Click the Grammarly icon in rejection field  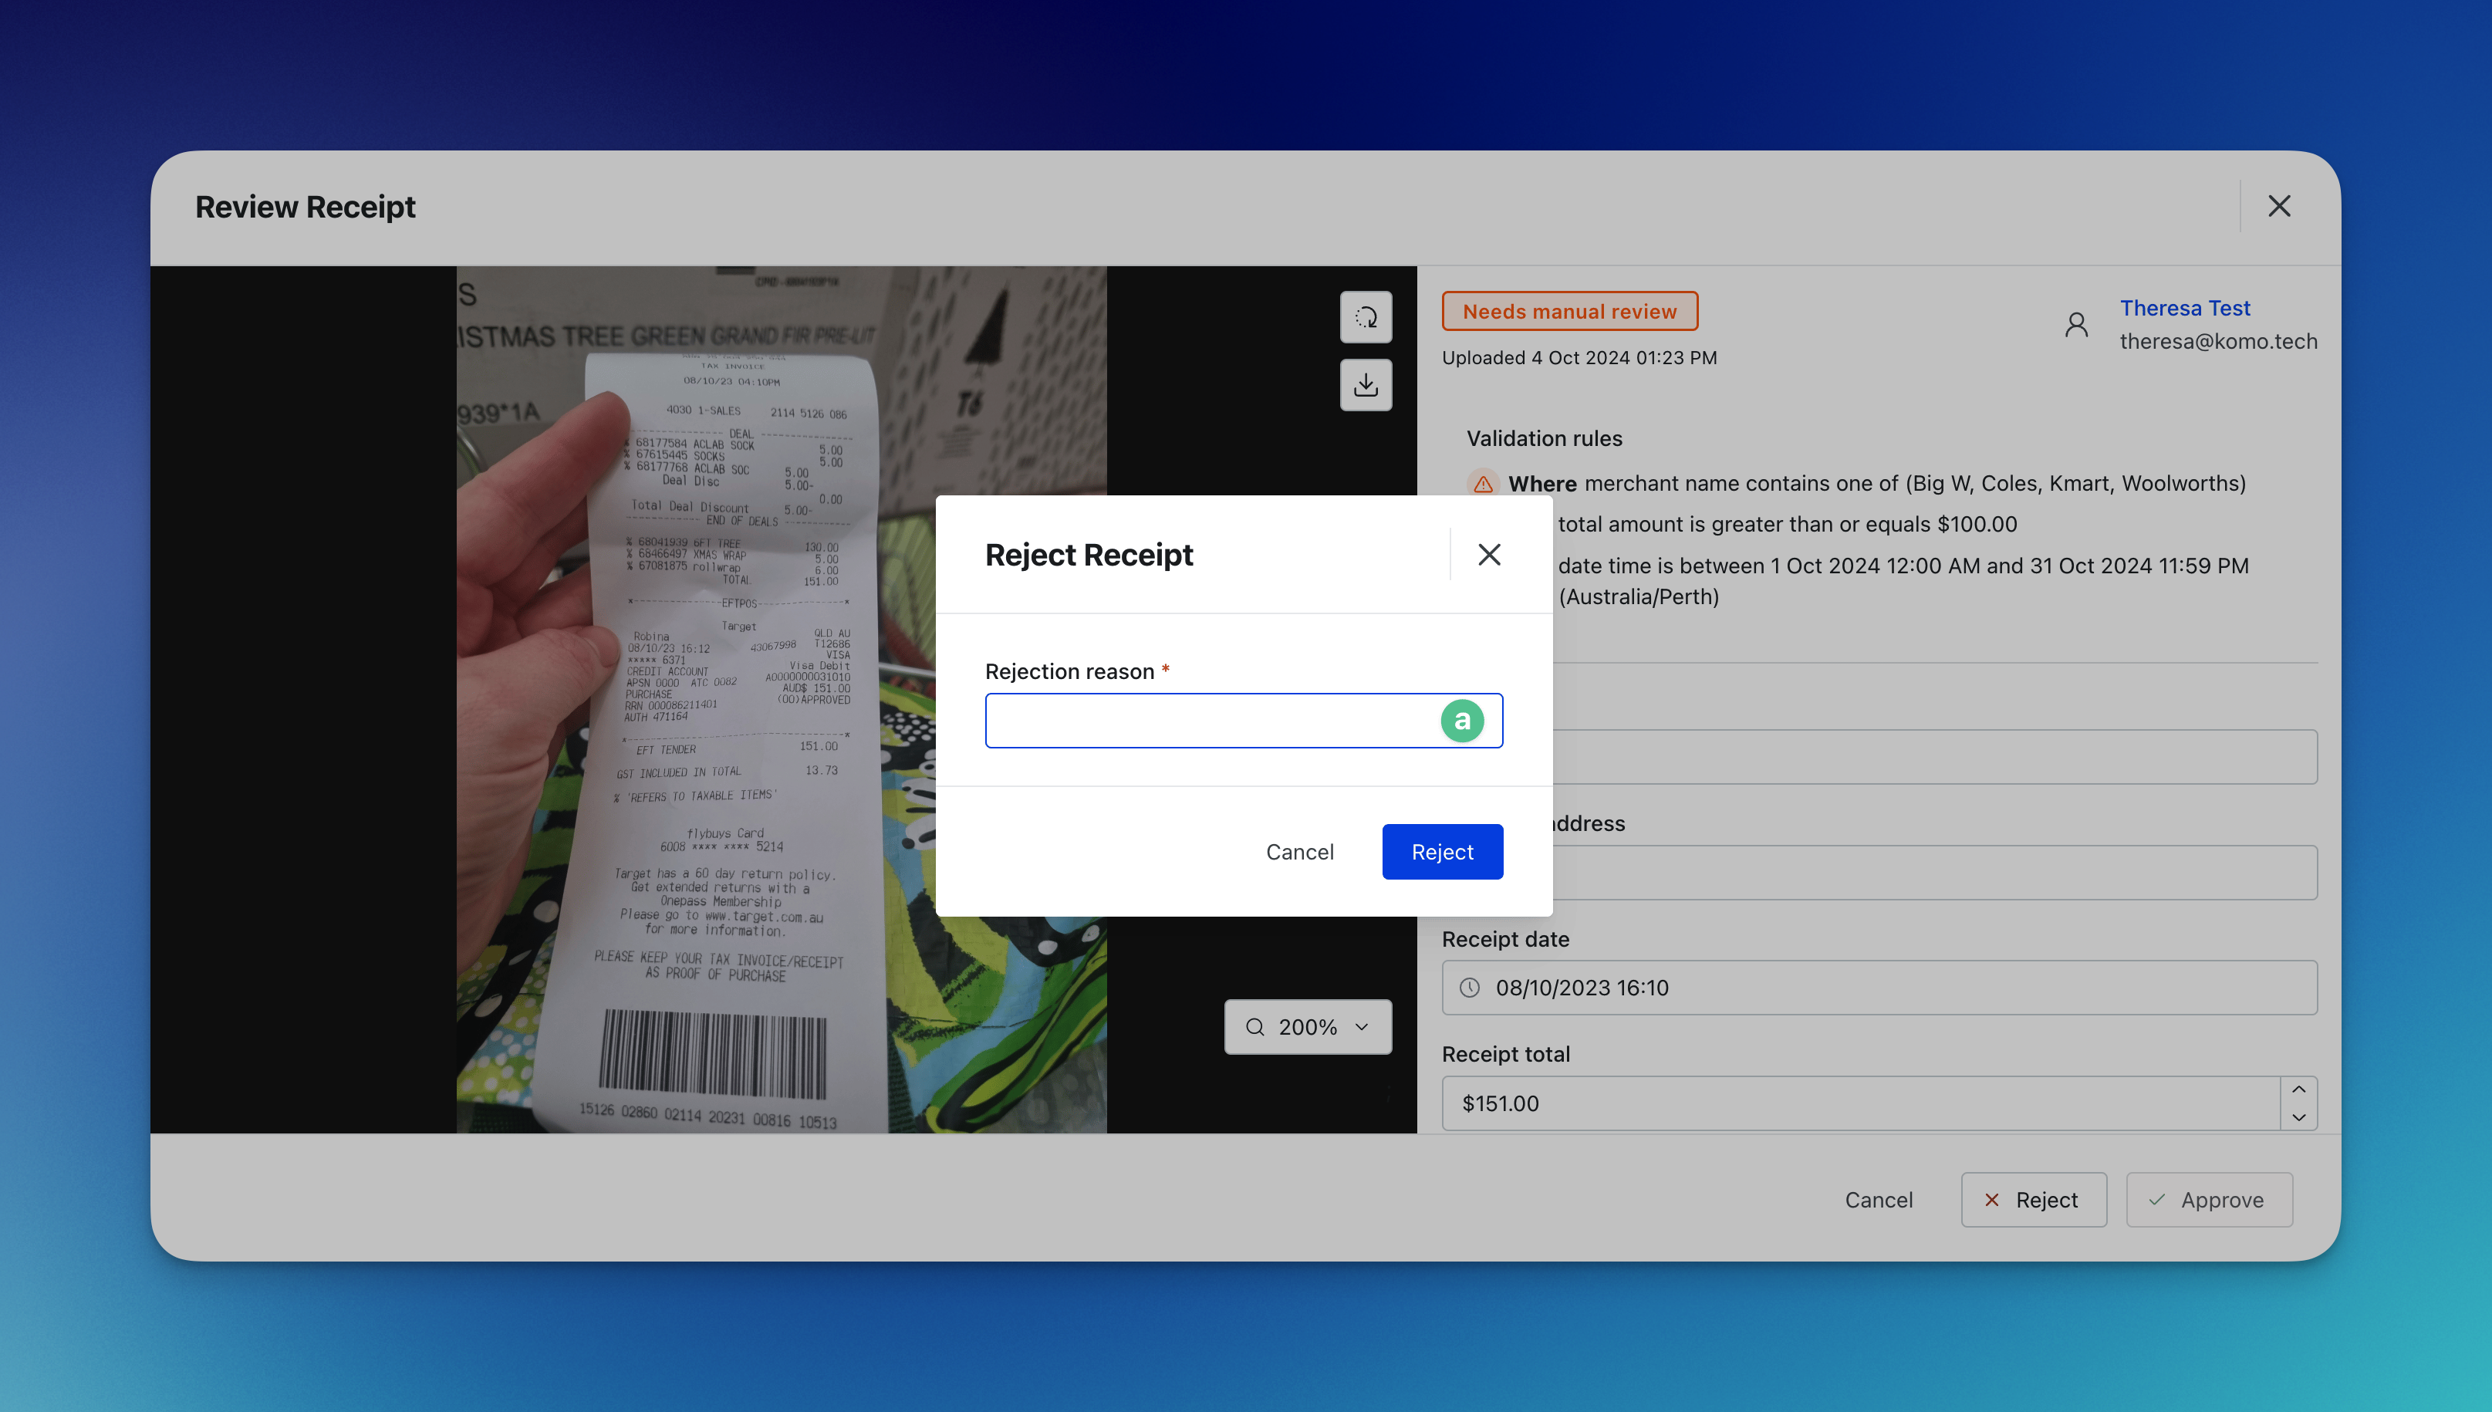tap(1461, 721)
